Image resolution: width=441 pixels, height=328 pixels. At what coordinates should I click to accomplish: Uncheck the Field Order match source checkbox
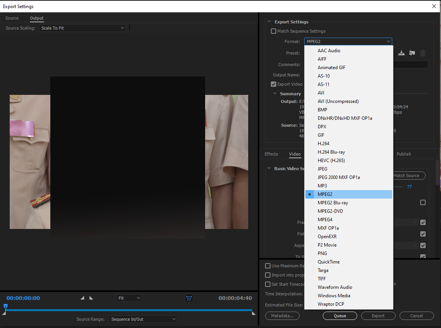[423, 234]
